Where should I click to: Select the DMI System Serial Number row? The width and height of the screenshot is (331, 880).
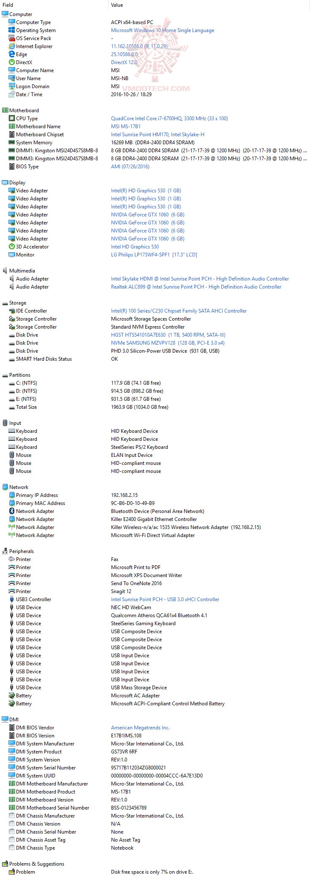tap(155, 768)
